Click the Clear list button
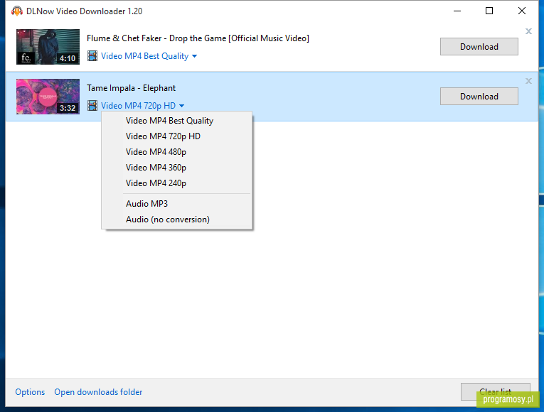 tap(495, 391)
